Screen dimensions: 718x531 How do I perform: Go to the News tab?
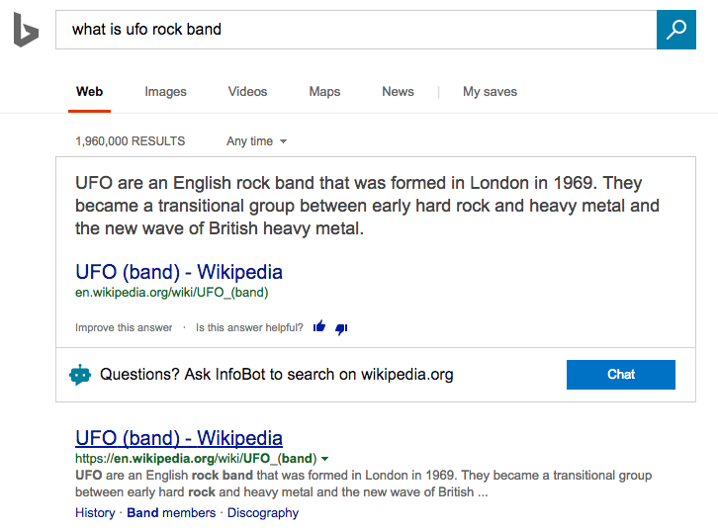coord(398,92)
